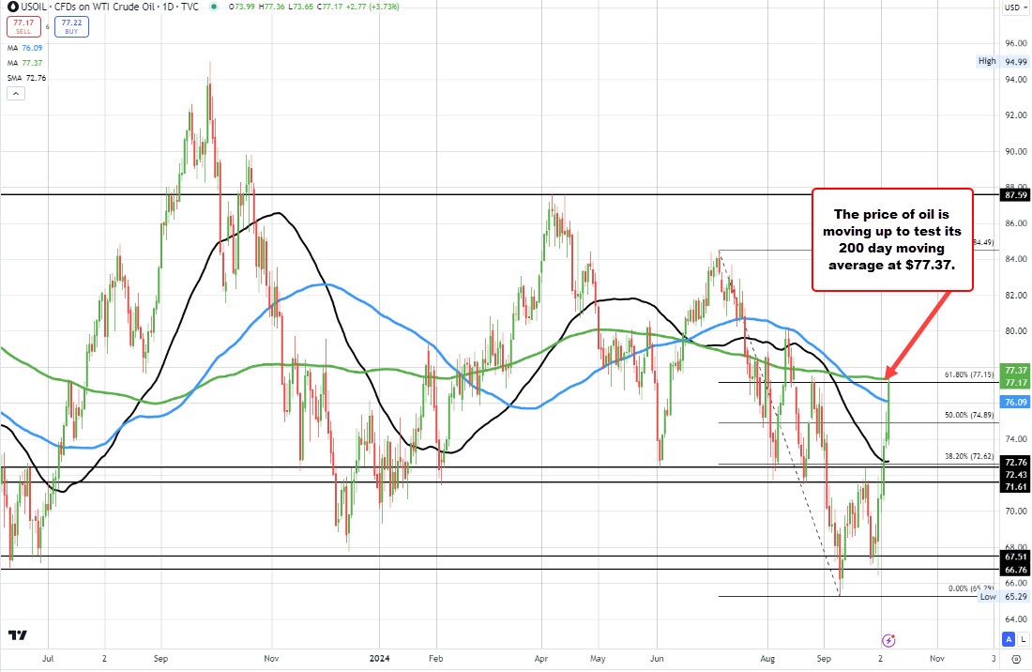Select the "TVC" exchange label in the title

(192, 7)
